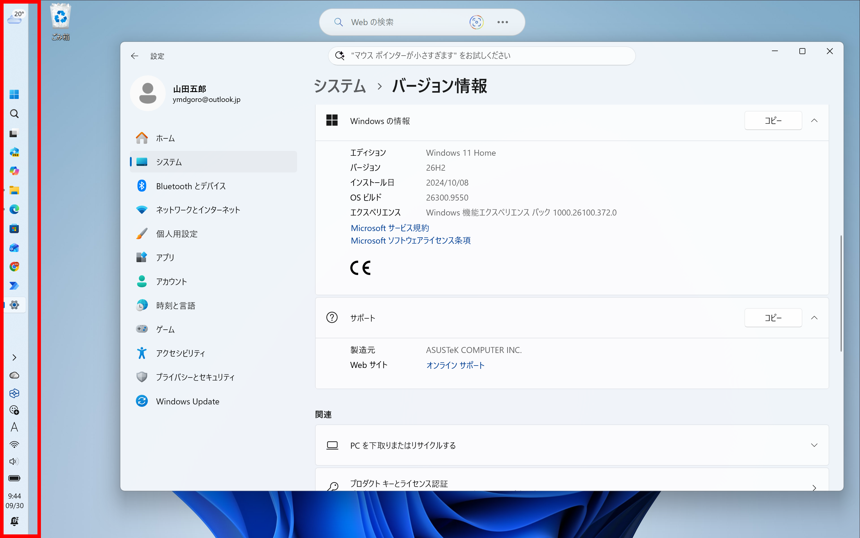860x538 pixels.
Task: Switch IME input mode A indicator
Action: 14,427
